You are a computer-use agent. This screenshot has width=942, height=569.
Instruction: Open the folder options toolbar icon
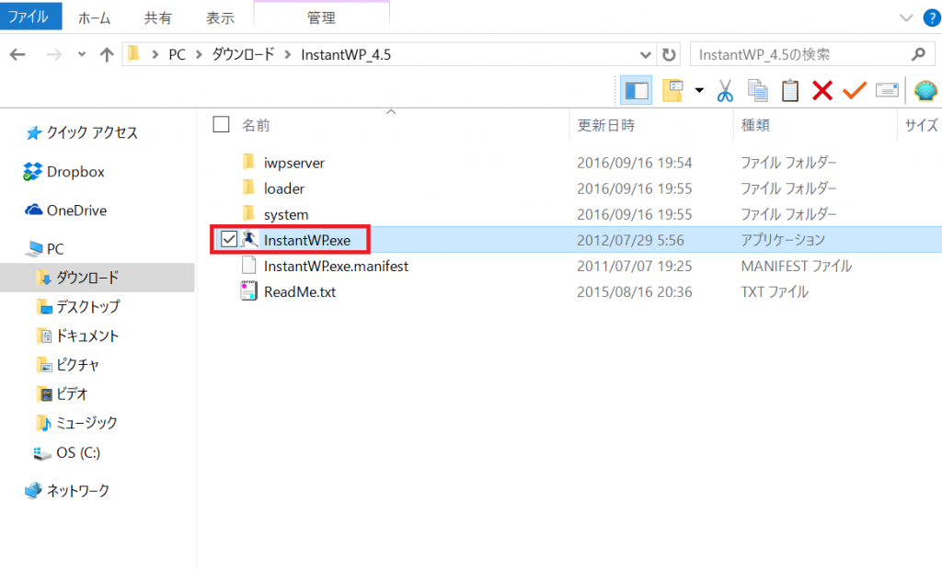pos(672,91)
